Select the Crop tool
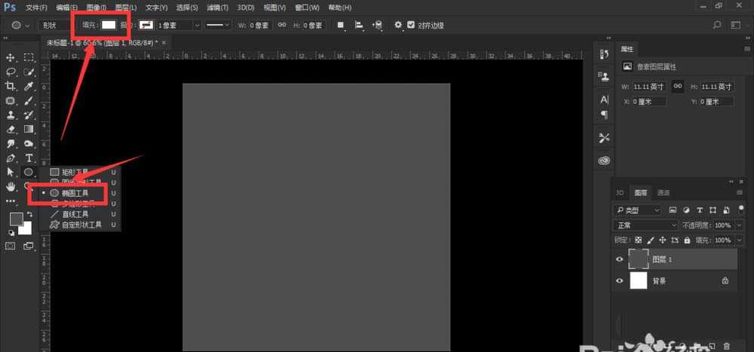 click(11, 86)
